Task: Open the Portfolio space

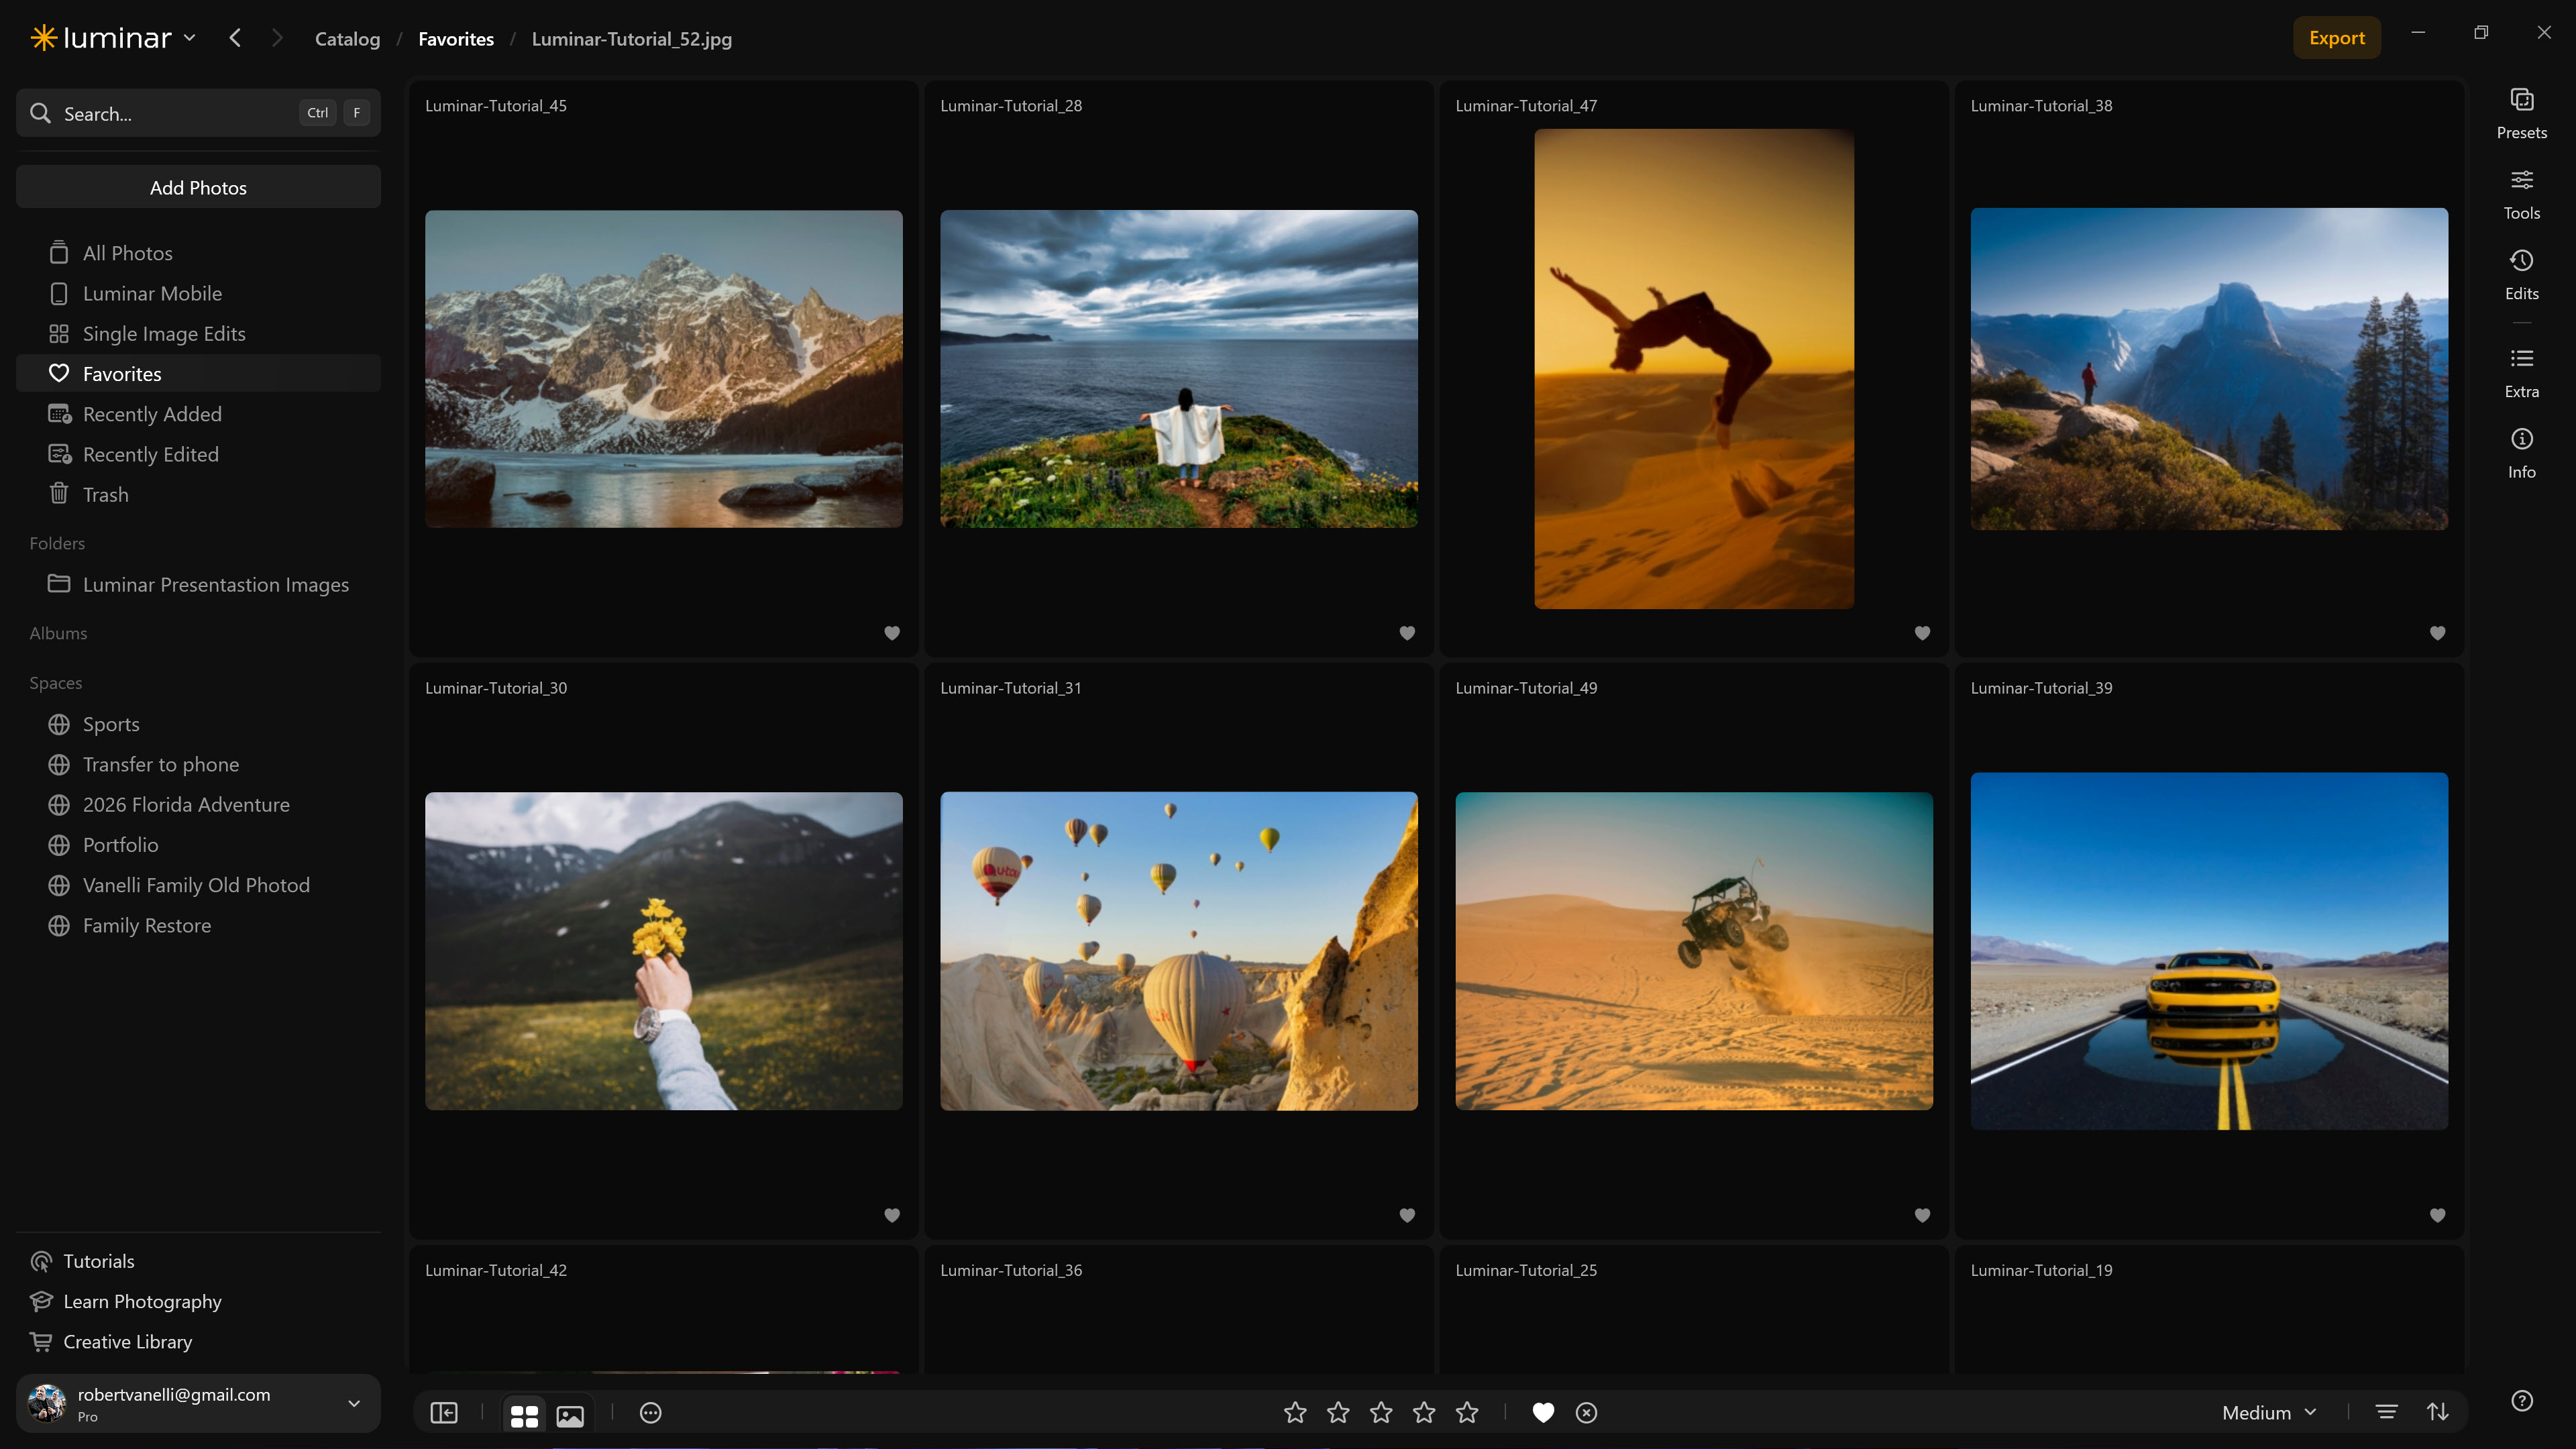Action: pos(198,845)
